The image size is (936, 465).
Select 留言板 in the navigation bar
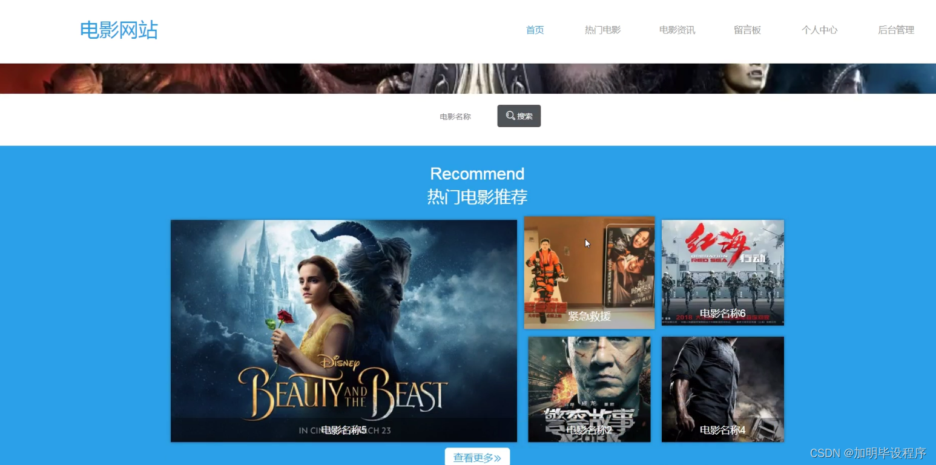click(747, 30)
